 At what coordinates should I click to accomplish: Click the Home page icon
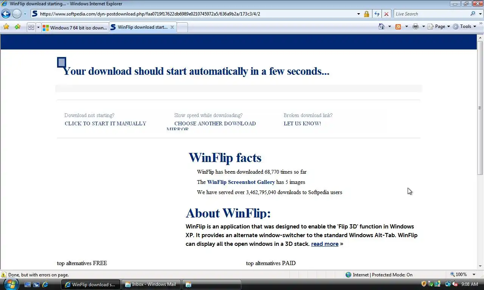click(x=382, y=26)
